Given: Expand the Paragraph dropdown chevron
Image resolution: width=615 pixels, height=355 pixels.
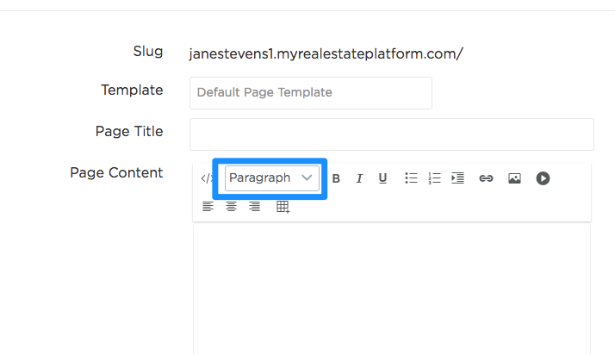Looking at the screenshot, I should coord(307,177).
